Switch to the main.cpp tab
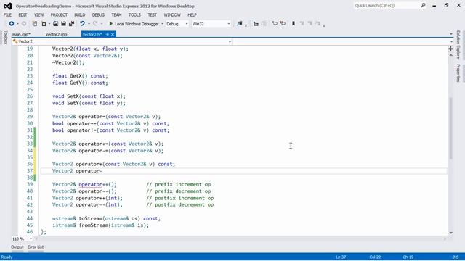 click(x=21, y=34)
